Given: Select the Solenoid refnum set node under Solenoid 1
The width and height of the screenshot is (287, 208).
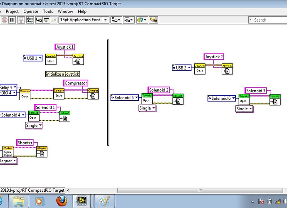Looking at the screenshot, I should 64,116.
